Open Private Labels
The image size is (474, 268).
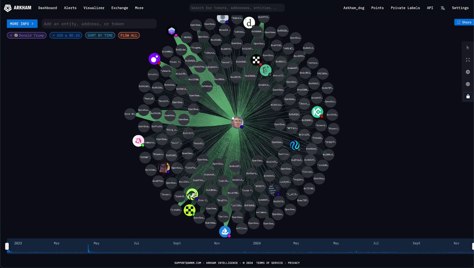(x=406, y=8)
